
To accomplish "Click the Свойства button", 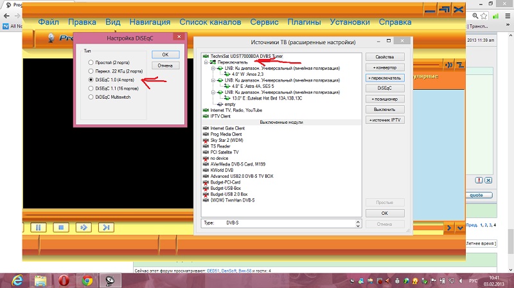I will 384,57.
